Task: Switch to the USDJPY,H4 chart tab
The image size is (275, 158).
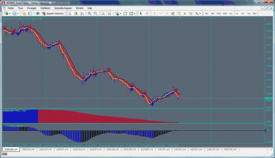Action: pyautogui.click(x=62, y=150)
